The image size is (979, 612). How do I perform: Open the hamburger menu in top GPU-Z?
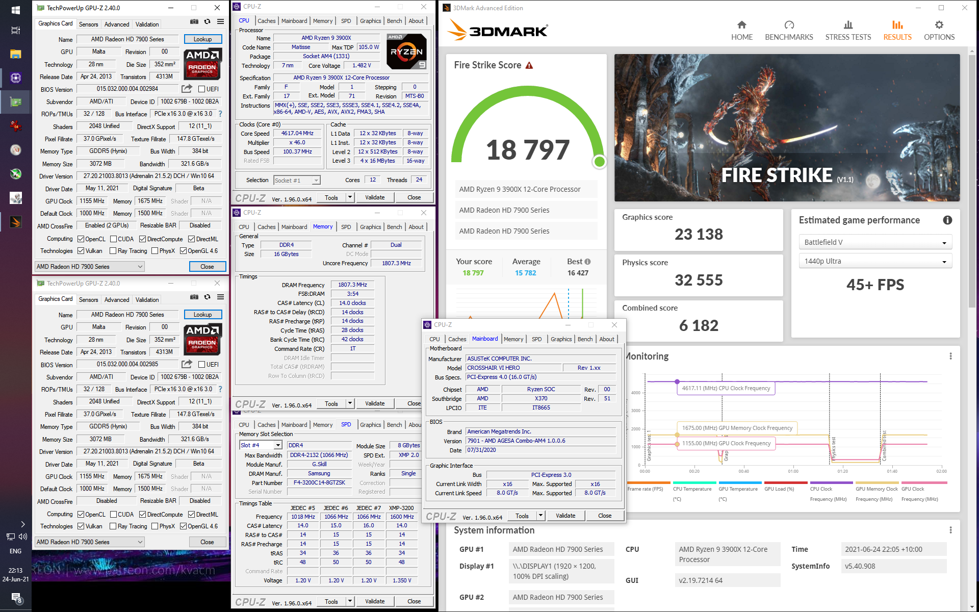coord(220,21)
